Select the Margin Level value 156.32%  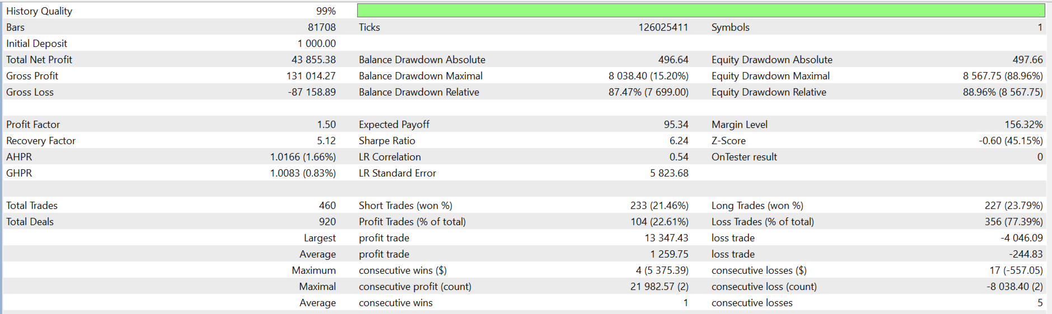point(1023,125)
